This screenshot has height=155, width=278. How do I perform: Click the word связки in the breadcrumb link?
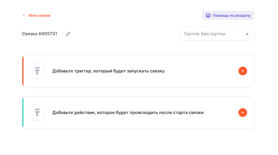click(x=44, y=16)
